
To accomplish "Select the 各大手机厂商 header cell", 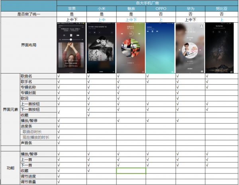I will 147,3.
